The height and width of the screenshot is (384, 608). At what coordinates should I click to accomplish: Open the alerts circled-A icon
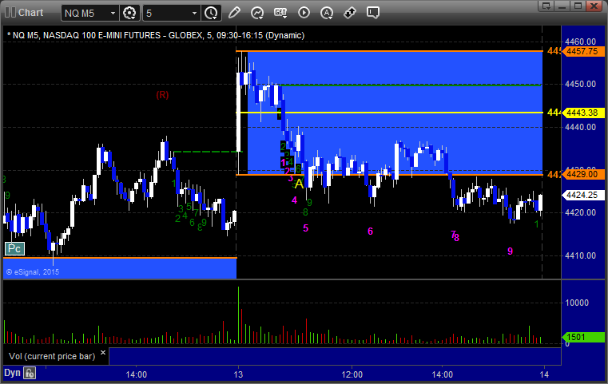point(327,13)
